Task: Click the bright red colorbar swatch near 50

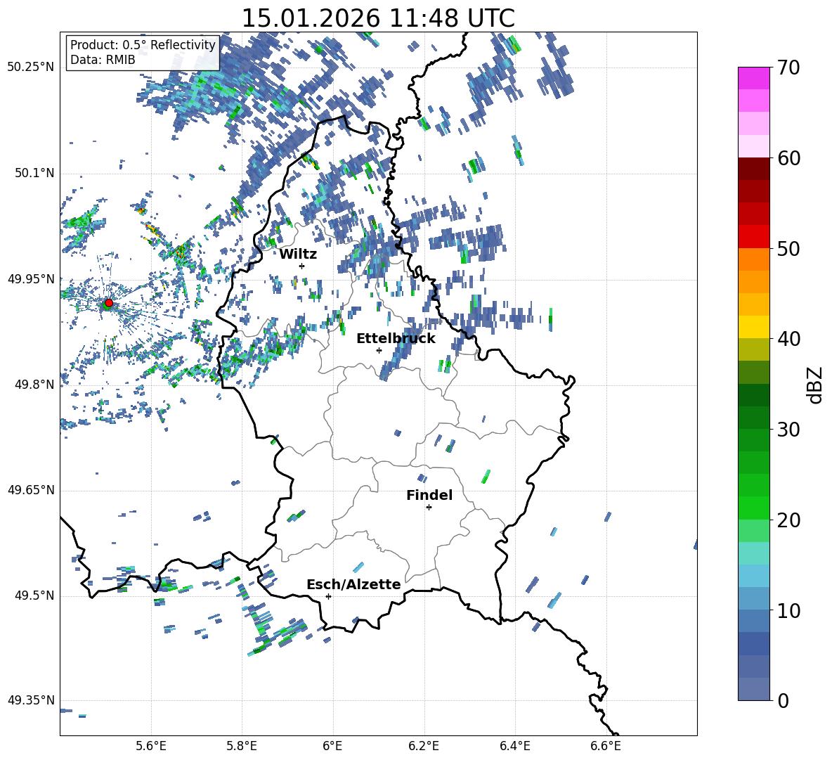Action: [753, 237]
